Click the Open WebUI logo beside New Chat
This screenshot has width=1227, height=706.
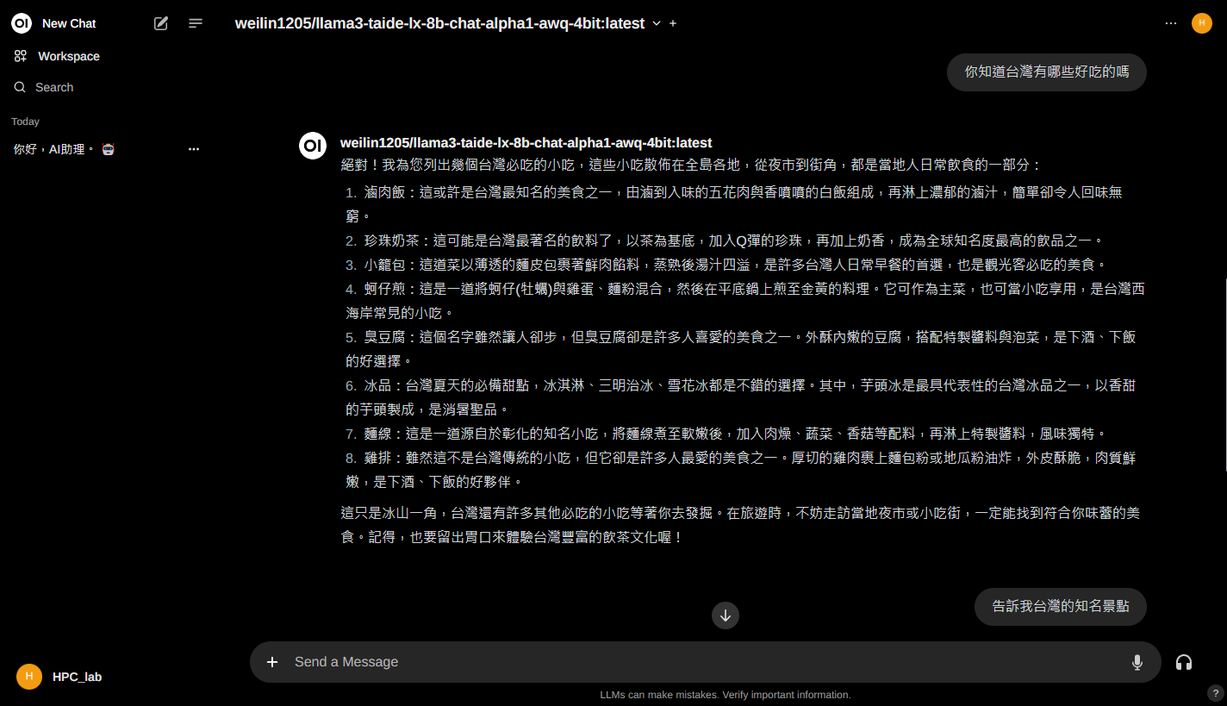[22, 23]
